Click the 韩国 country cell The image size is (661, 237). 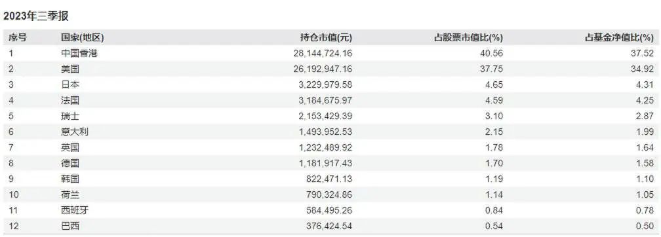(70, 179)
